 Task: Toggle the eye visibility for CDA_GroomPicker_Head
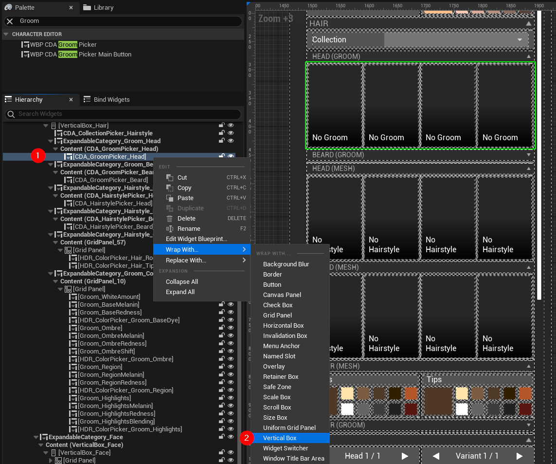[x=231, y=156]
